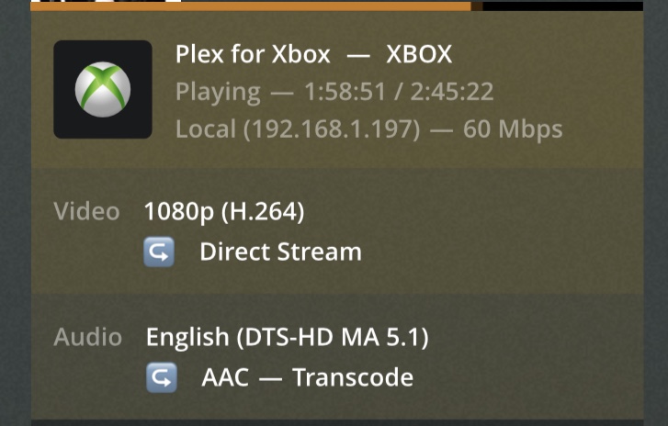This screenshot has width=668, height=426.
Task: Click the dark unplayed end of progress bar
Action: point(560,5)
